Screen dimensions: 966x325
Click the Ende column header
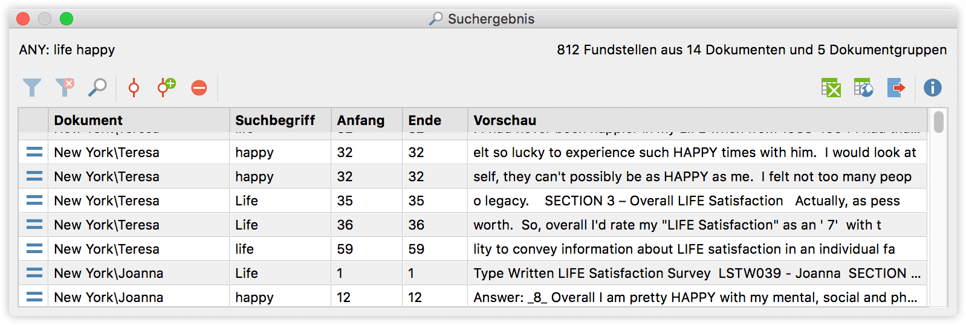click(x=424, y=120)
